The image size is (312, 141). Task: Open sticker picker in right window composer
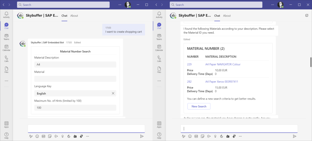(203, 136)
